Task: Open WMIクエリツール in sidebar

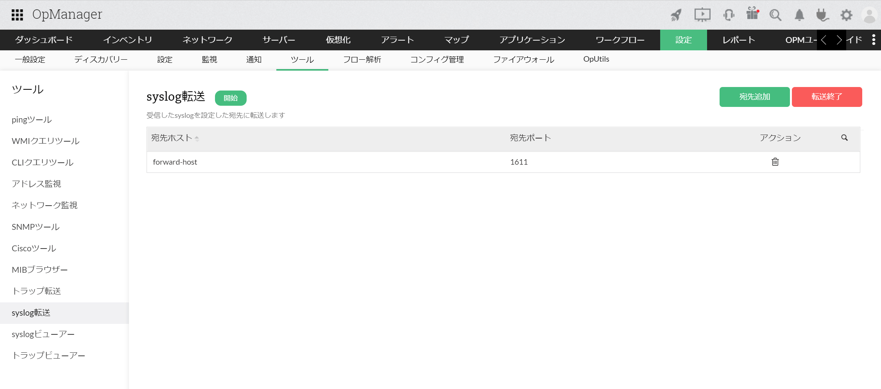Action: (46, 141)
